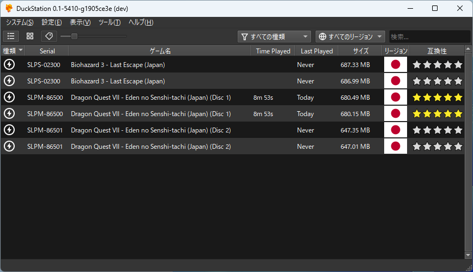
Task: Sort by the リージョン column header
Action: [x=396, y=51]
